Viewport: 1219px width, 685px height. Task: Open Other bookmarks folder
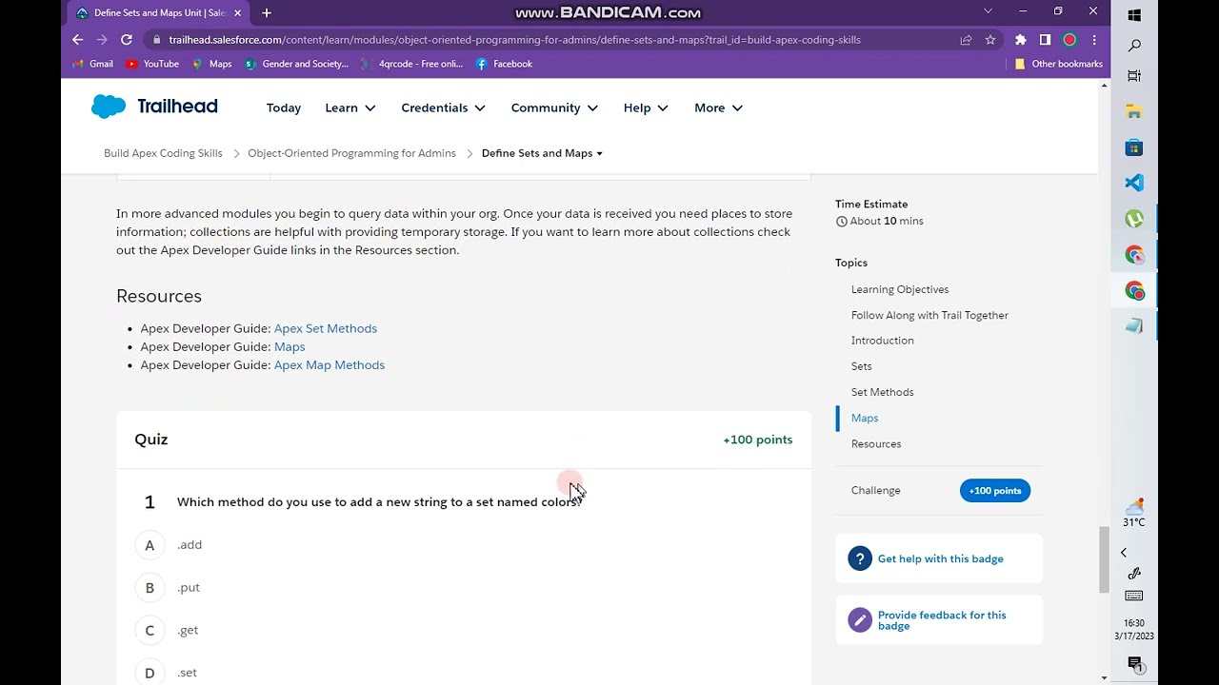coord(1058,64)
